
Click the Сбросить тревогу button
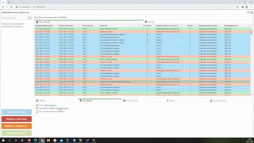17,133
